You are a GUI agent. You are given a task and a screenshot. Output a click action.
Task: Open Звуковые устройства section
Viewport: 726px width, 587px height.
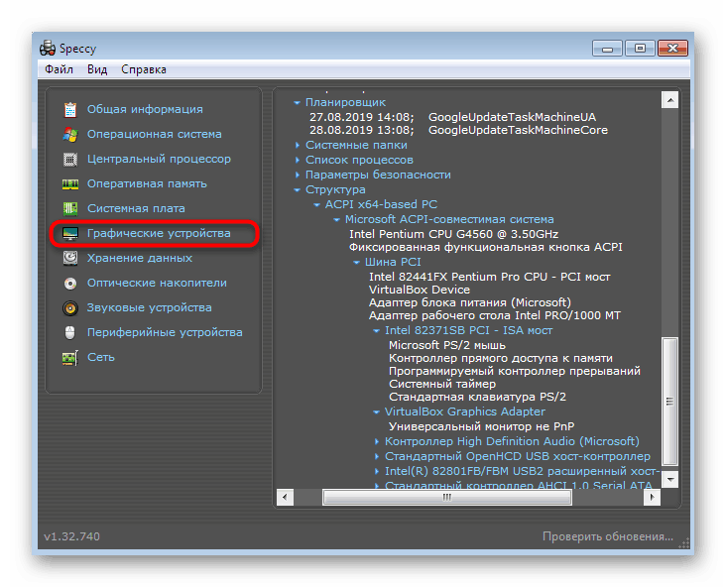pyautogui.click(x=149, y=307)
